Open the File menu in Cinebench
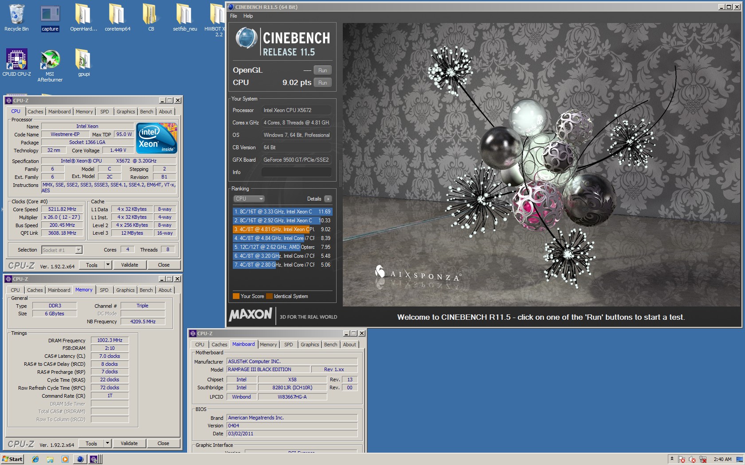 pos(233,16)
